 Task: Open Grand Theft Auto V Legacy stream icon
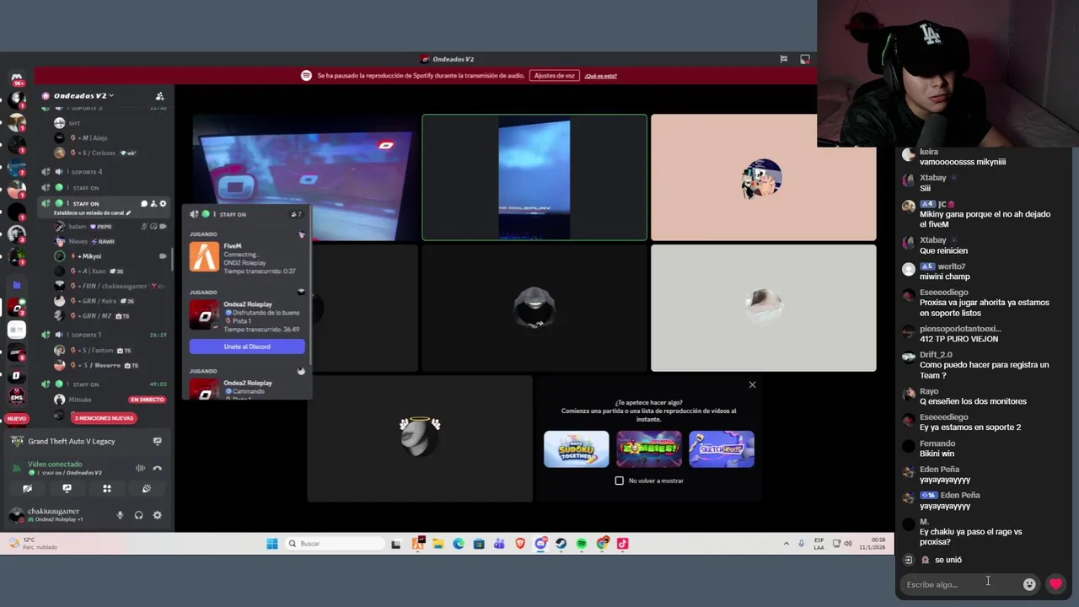157,441
